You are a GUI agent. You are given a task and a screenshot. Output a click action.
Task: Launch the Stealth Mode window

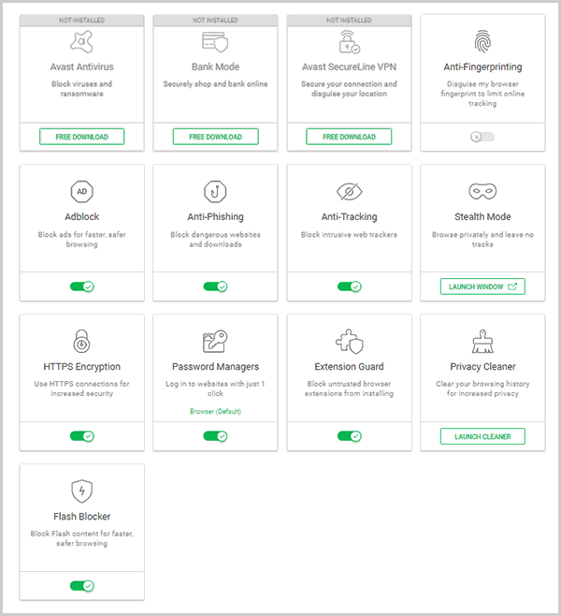tap(482, 286)
